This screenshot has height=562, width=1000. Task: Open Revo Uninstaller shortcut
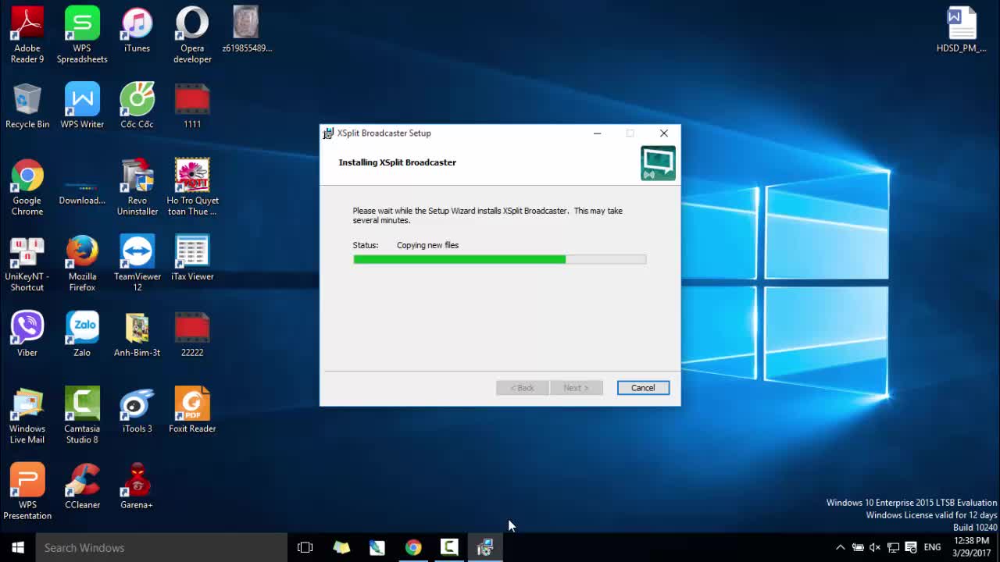pos(137,187)
